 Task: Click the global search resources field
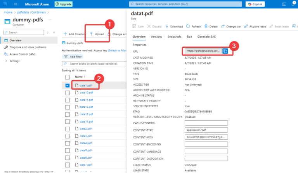(x=185, y=4)
